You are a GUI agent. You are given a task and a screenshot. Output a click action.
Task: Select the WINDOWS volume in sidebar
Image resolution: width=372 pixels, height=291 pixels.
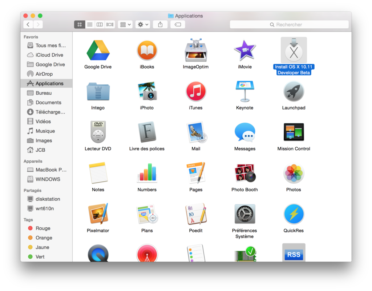click(46, 179)
